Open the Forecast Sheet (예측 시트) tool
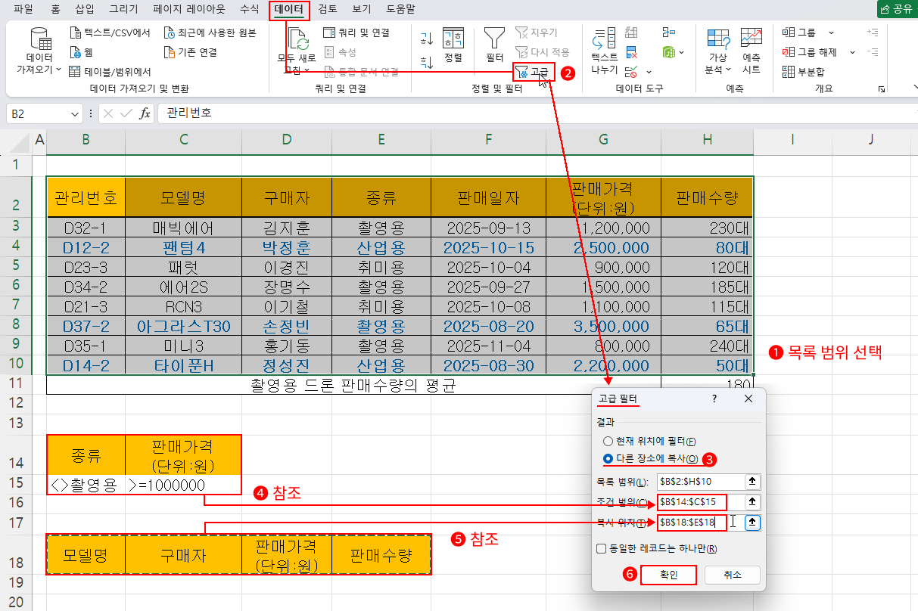This screenshot has height=611, width=918. point(751,48)
